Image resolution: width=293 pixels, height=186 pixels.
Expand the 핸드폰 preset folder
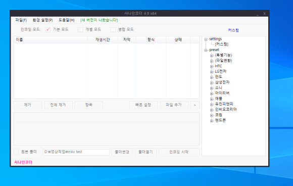tap(212, 121)
